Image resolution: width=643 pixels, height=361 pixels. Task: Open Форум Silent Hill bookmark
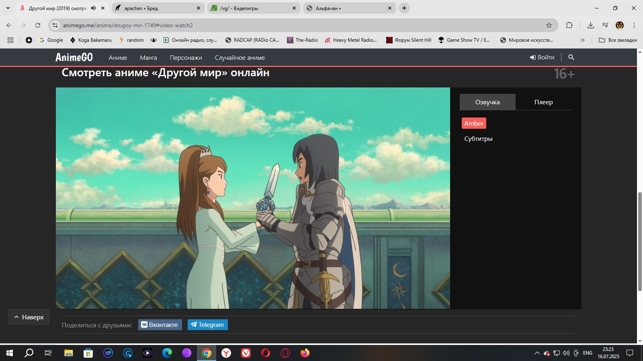(x=409, y=40)
